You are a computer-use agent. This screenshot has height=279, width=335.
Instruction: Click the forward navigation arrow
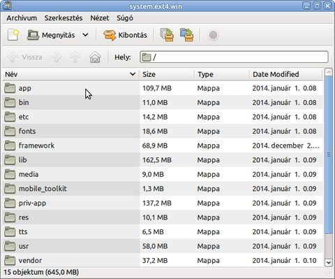[x=56, y=57]
